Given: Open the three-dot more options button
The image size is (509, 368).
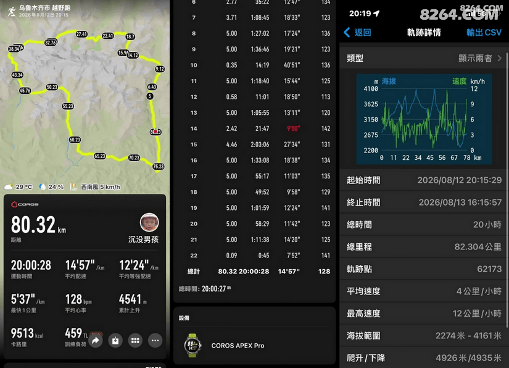Looking at the screenshot, I should (155, 340).
